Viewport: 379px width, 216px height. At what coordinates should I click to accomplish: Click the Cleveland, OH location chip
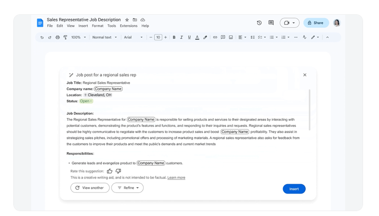(98, 95)
